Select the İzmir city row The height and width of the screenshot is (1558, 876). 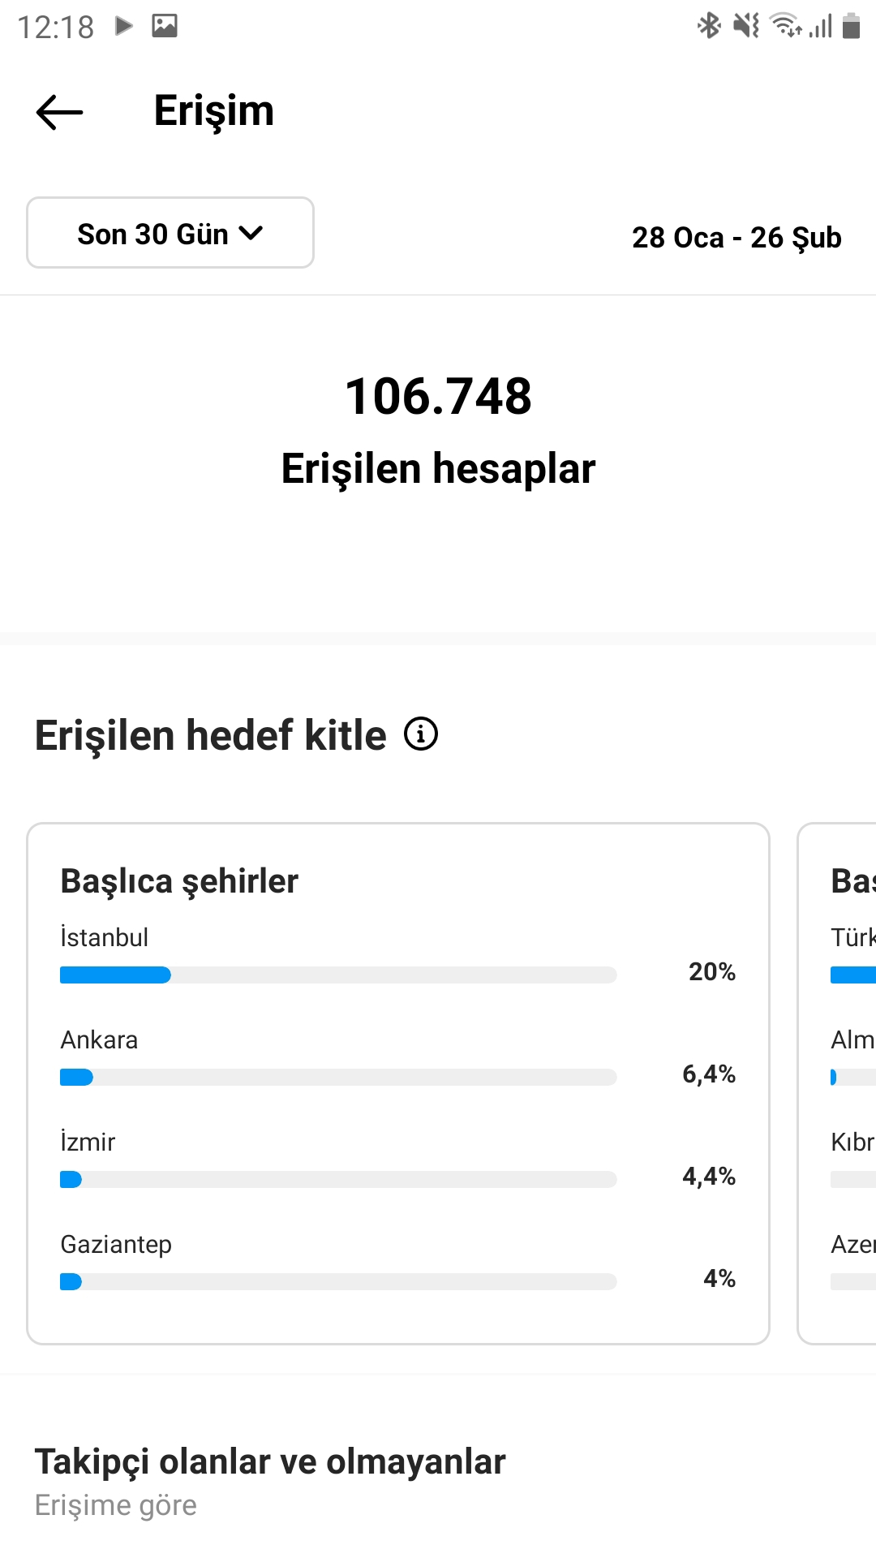[397, 1160]
